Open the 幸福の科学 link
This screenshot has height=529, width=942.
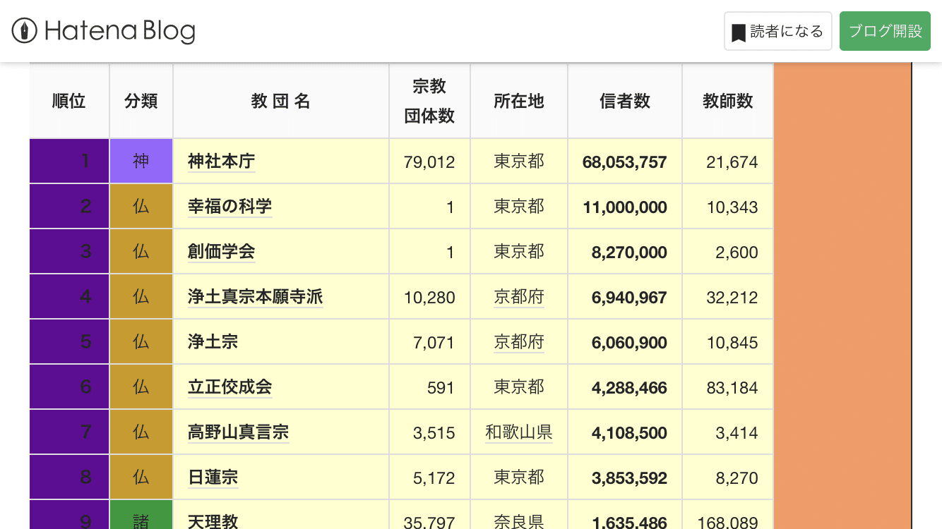click(229, 207)
